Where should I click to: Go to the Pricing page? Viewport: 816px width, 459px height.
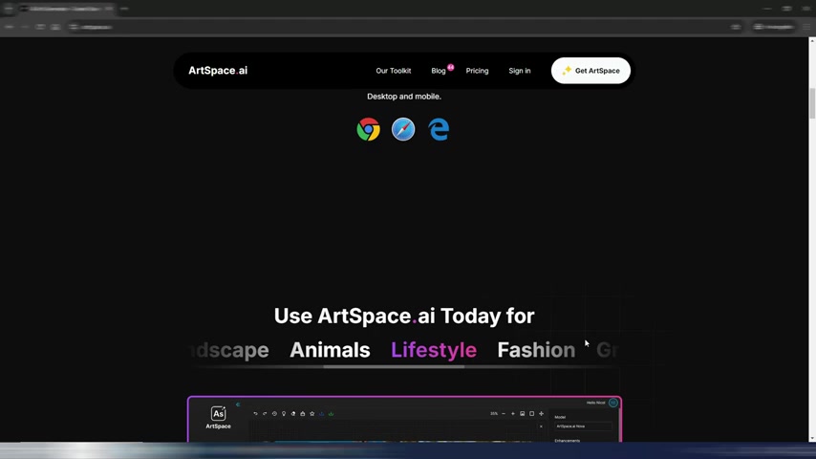click(x=477, y=71)
